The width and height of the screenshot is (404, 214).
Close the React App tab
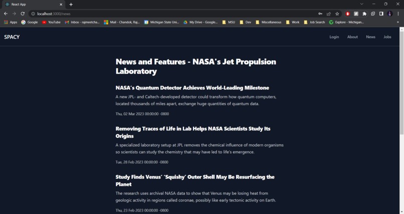(x=61, y=4)
